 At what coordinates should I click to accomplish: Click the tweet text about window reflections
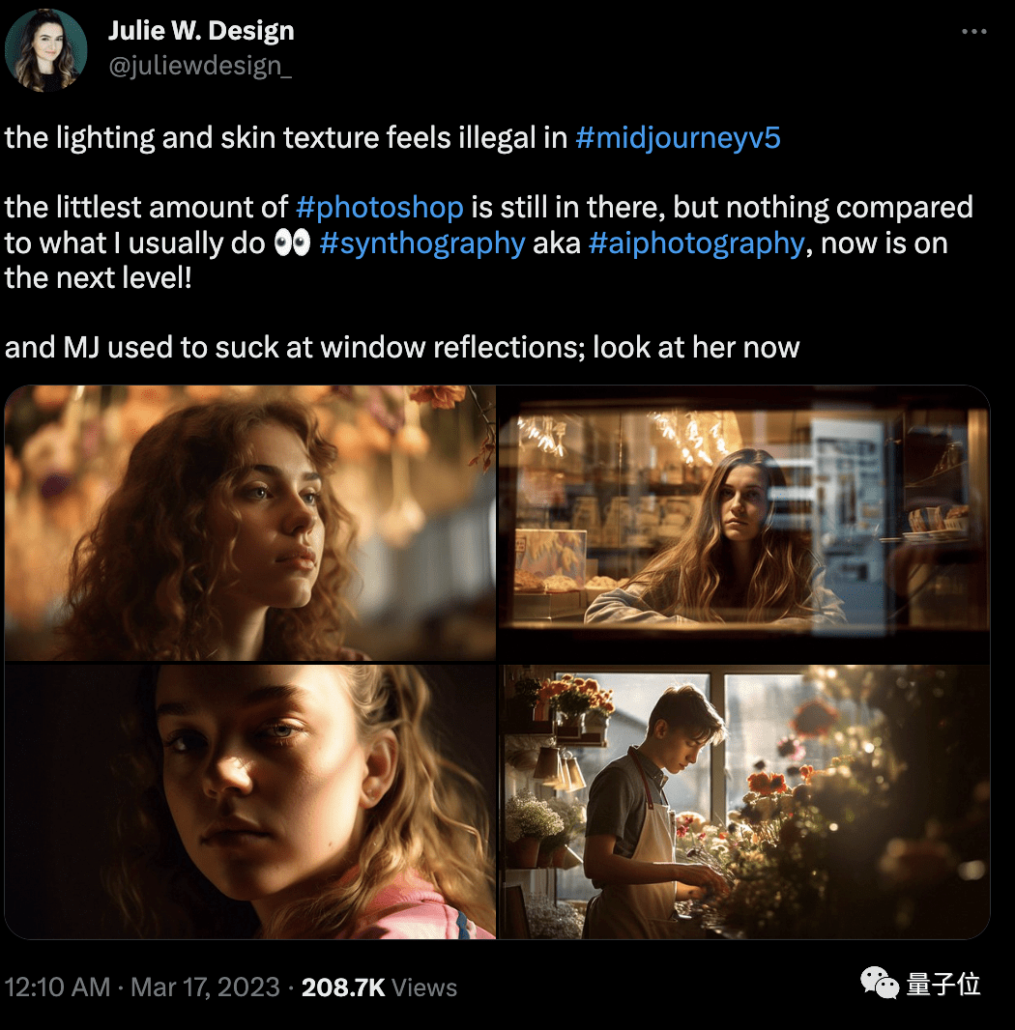(402, 348)
